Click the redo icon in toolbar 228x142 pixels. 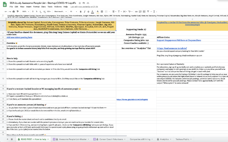10,11
